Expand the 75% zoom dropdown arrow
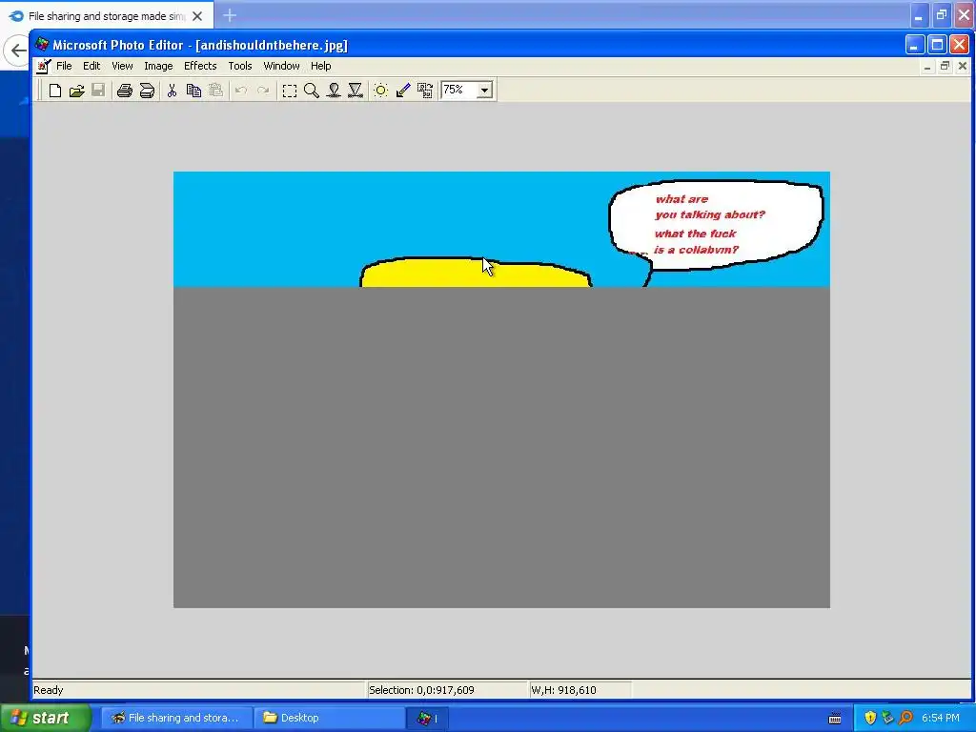976x732 pixels. pos(485,91)
